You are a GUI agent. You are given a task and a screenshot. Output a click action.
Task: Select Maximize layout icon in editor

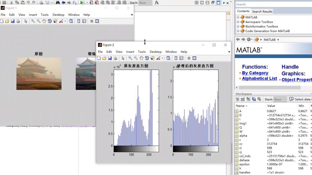click(219, 2)
